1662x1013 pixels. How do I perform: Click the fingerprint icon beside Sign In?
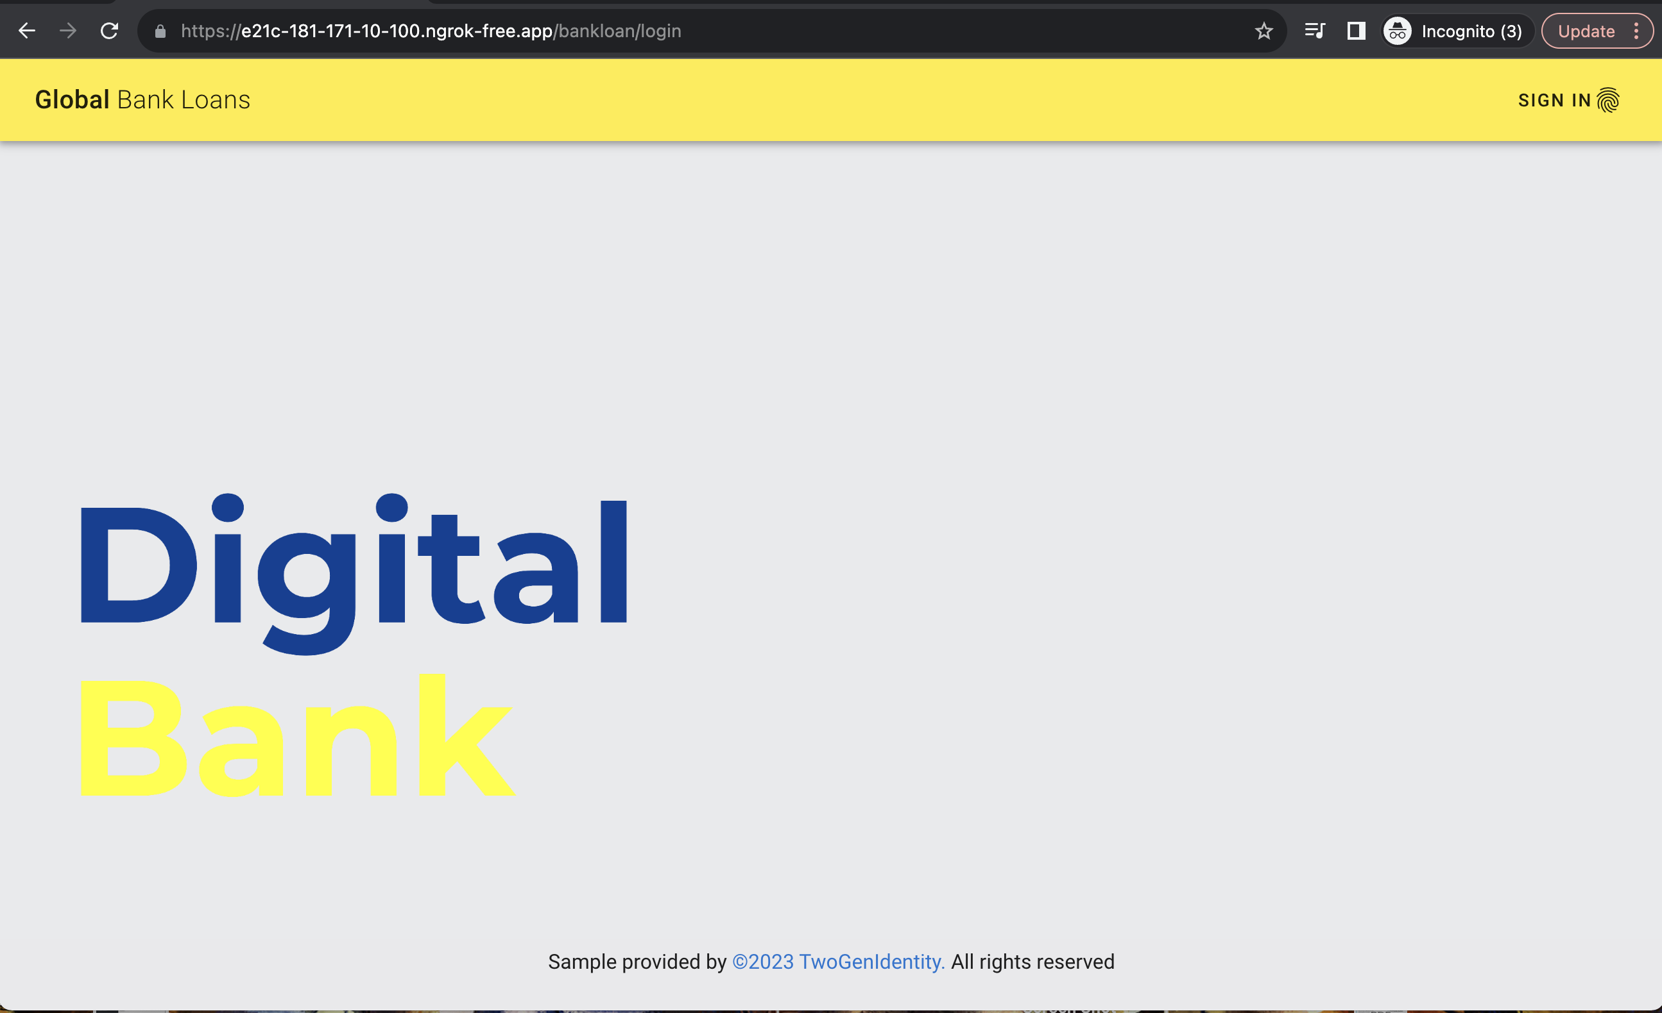(1608, 101)
